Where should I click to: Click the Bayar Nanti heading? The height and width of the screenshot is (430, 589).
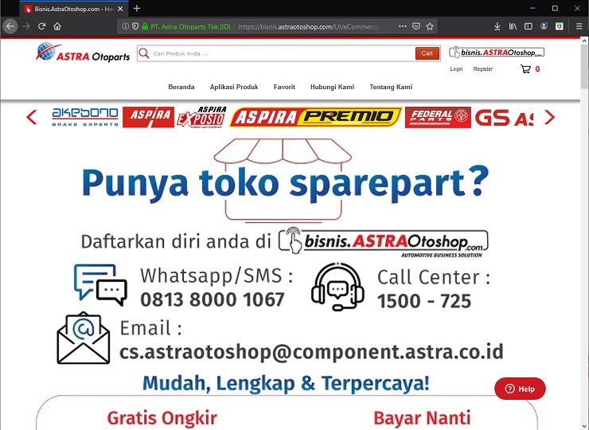pyautogui.click(x=422, y=418)
